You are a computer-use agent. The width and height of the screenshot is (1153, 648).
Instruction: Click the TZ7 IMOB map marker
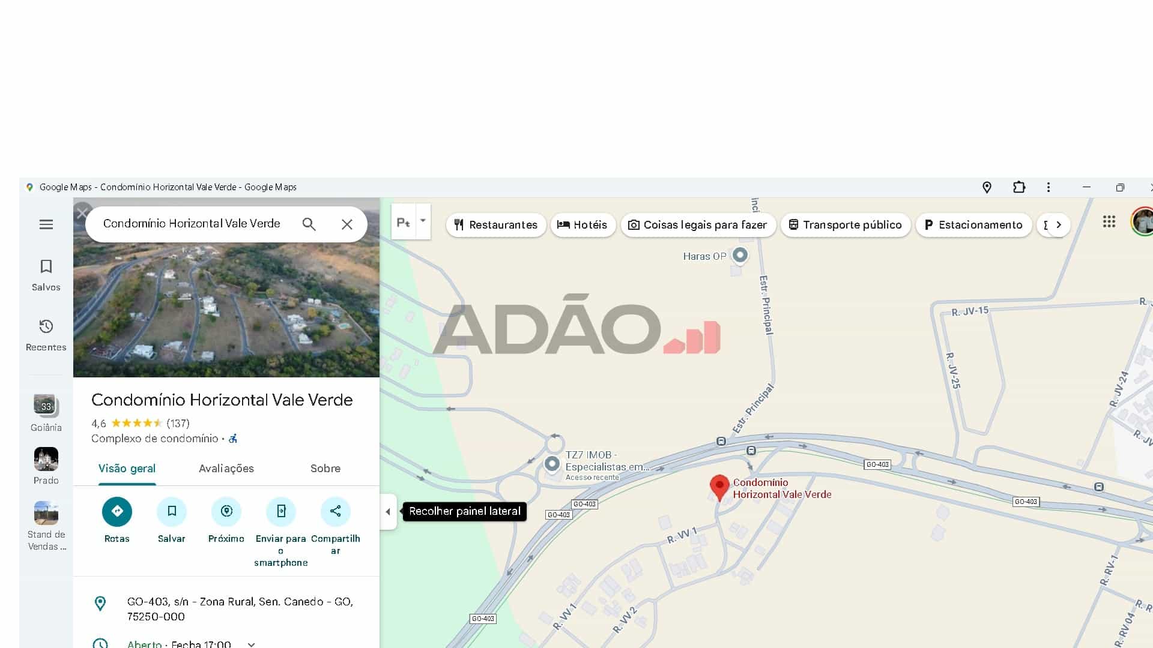tap(552, 464)
